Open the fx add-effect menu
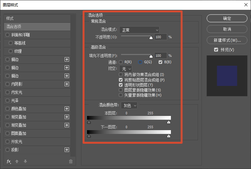The image size is (251, 169). 9,161
